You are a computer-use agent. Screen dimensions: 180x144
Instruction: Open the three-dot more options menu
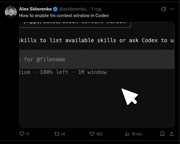point(172,9)
